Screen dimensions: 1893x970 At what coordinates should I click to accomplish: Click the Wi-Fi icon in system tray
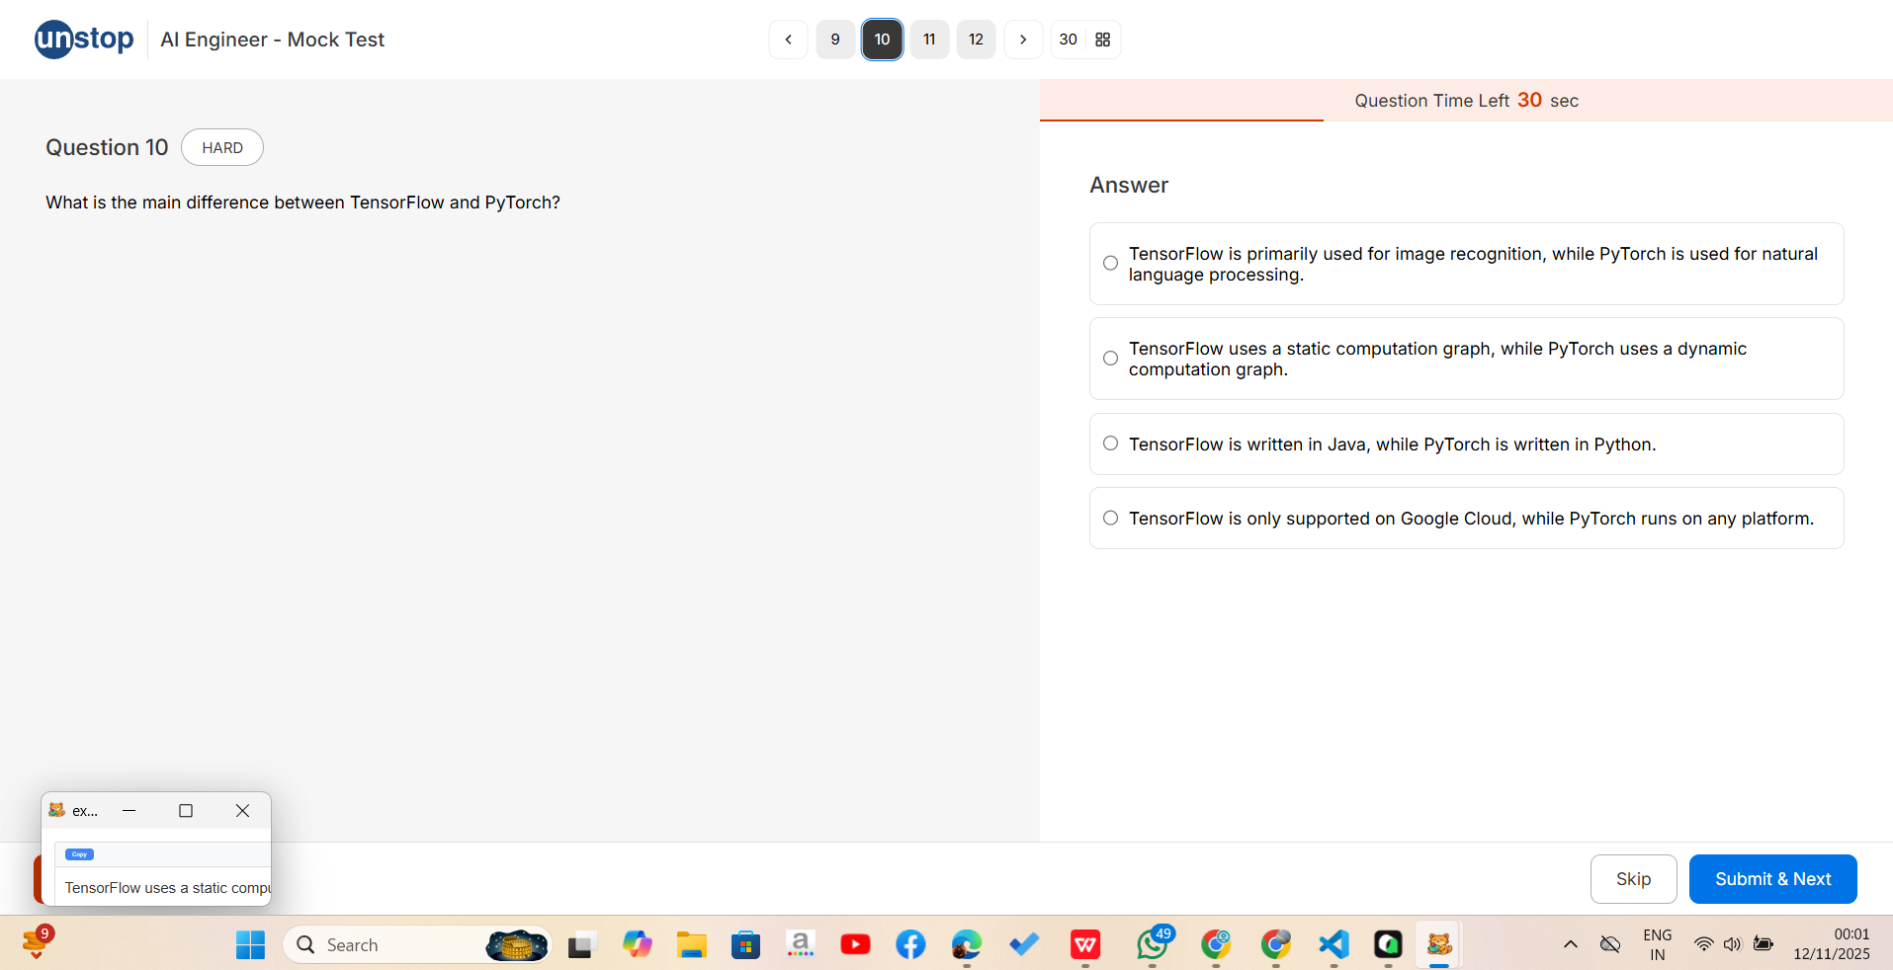pyautogui.click(x=1703, y=944)
